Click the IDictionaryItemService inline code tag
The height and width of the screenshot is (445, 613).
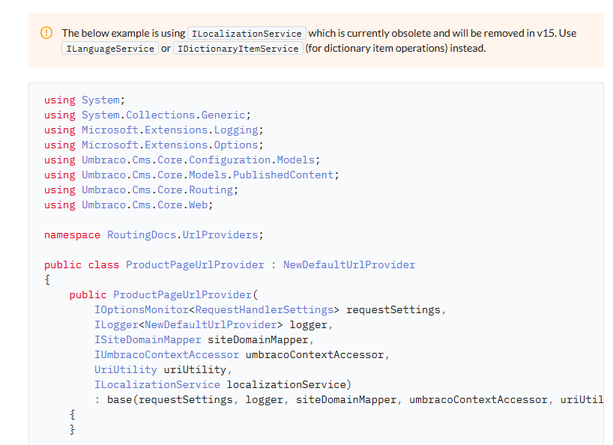(x=238, y=49)
